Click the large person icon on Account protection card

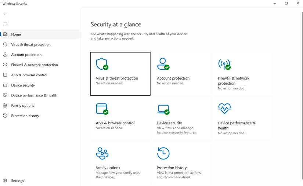[x=163, y=64]
